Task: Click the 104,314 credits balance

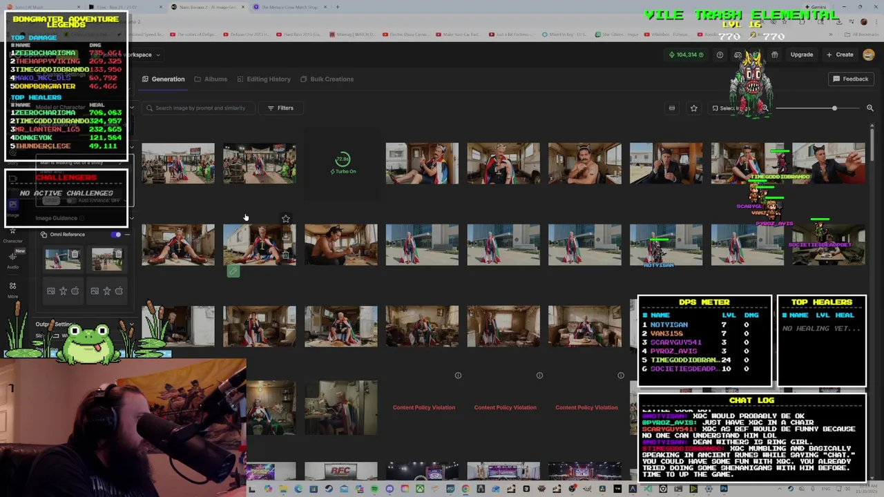Action: tap(686, 55)
